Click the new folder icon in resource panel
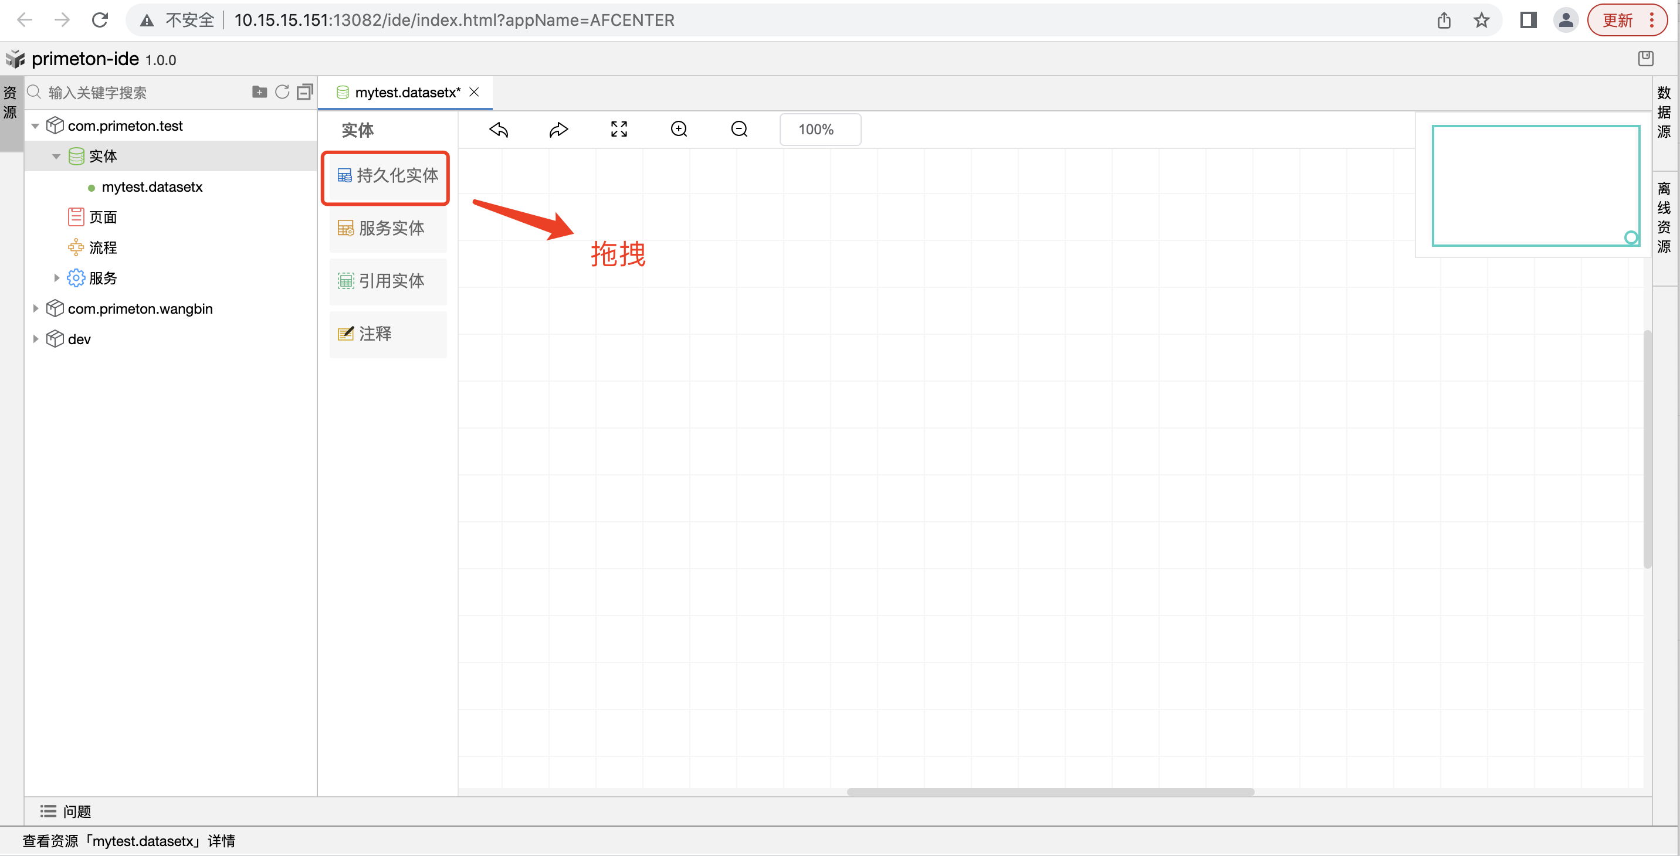 point(259,92)
